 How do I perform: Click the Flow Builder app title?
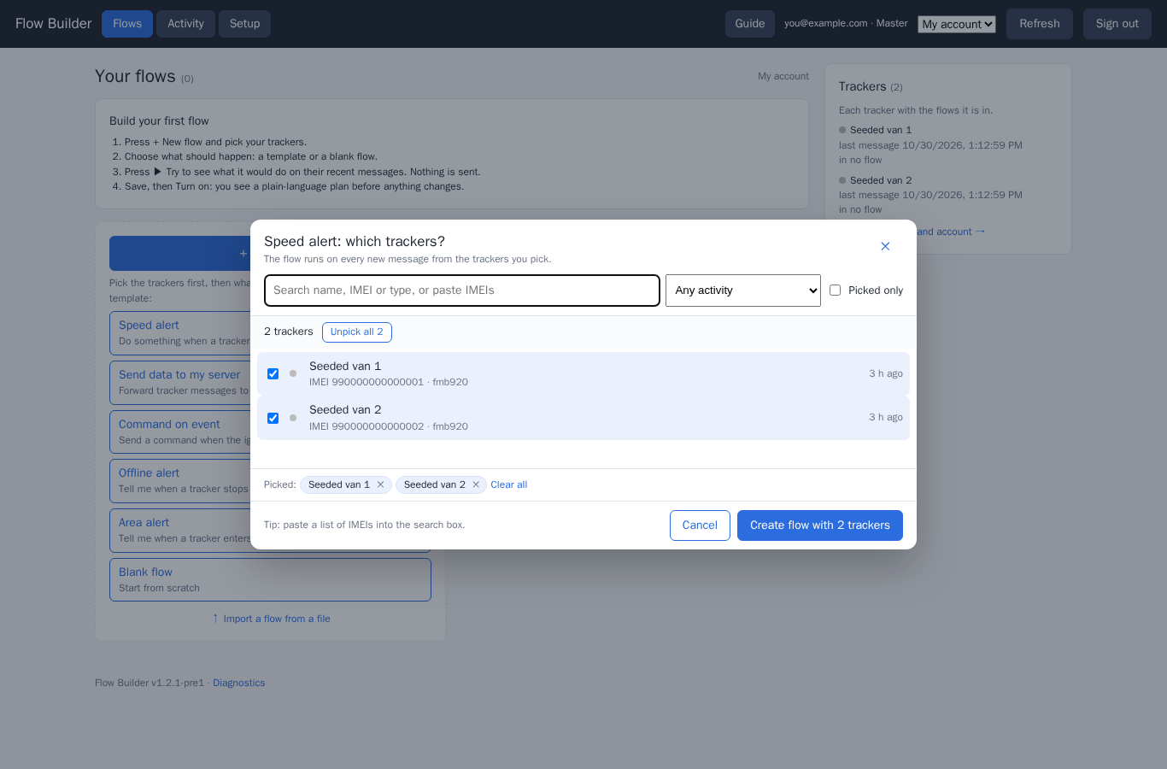coord(54,24)
